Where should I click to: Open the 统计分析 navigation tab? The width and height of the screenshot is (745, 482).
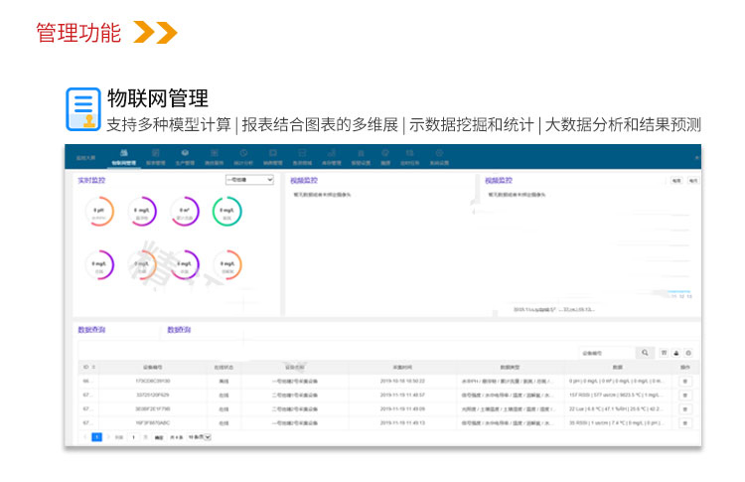[243, 157]
